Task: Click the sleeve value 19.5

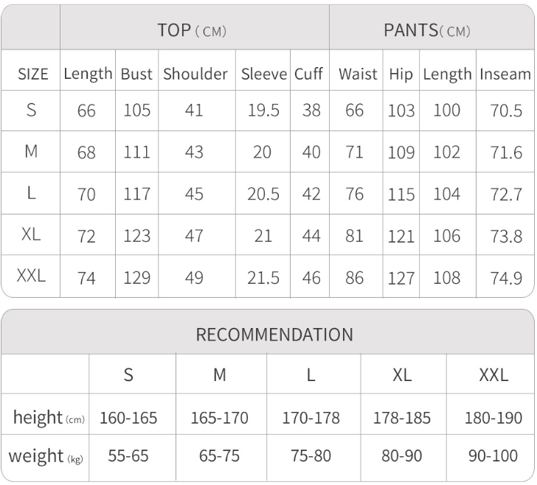Action: [x=265, y=111]
